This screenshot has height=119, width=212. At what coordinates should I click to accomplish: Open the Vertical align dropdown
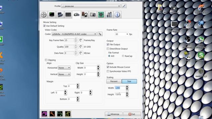(64, 74)
